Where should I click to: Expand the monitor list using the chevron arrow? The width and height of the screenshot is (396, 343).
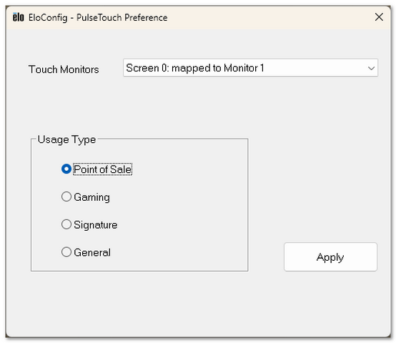[x=371, y=68]
